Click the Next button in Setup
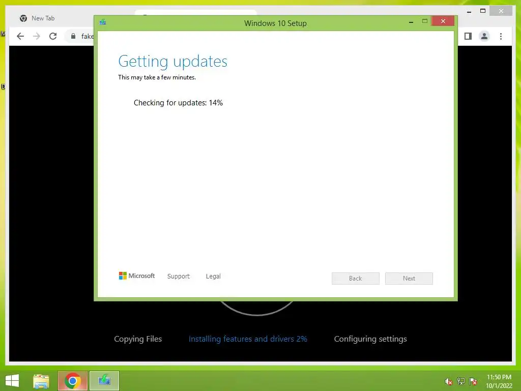This screenshot has height=391, width=521. pyautogui.click(x=409, y=278)
